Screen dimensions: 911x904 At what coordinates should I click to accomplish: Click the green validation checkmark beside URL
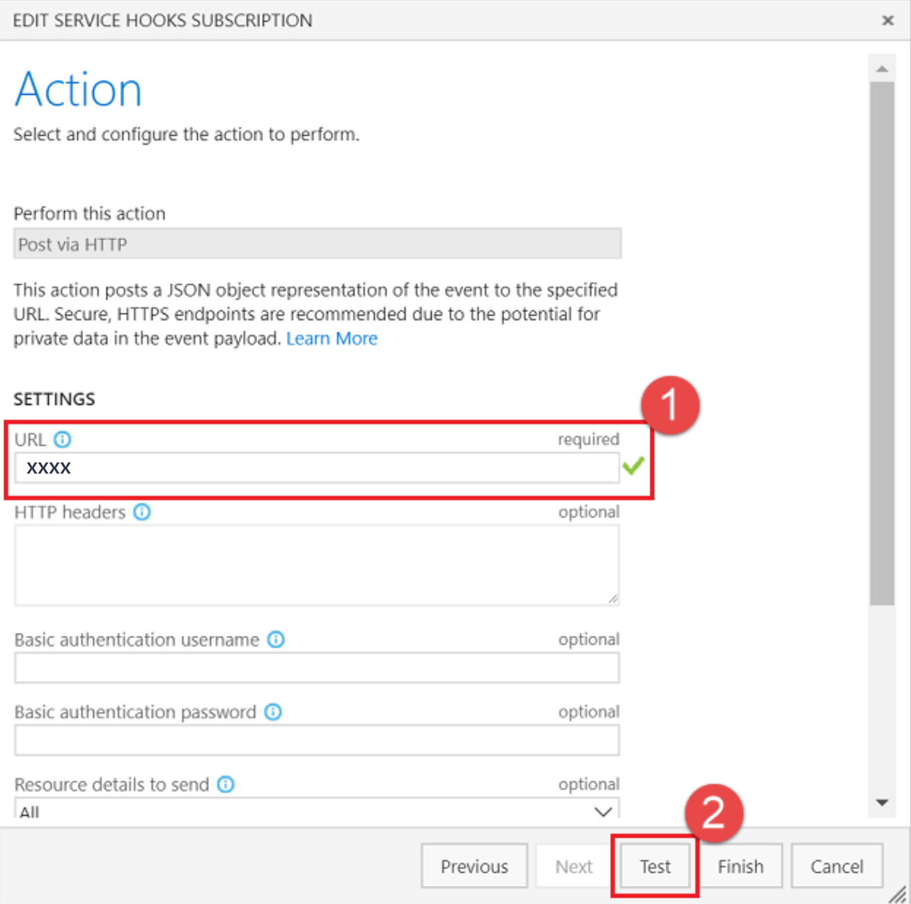pos(634,467)
